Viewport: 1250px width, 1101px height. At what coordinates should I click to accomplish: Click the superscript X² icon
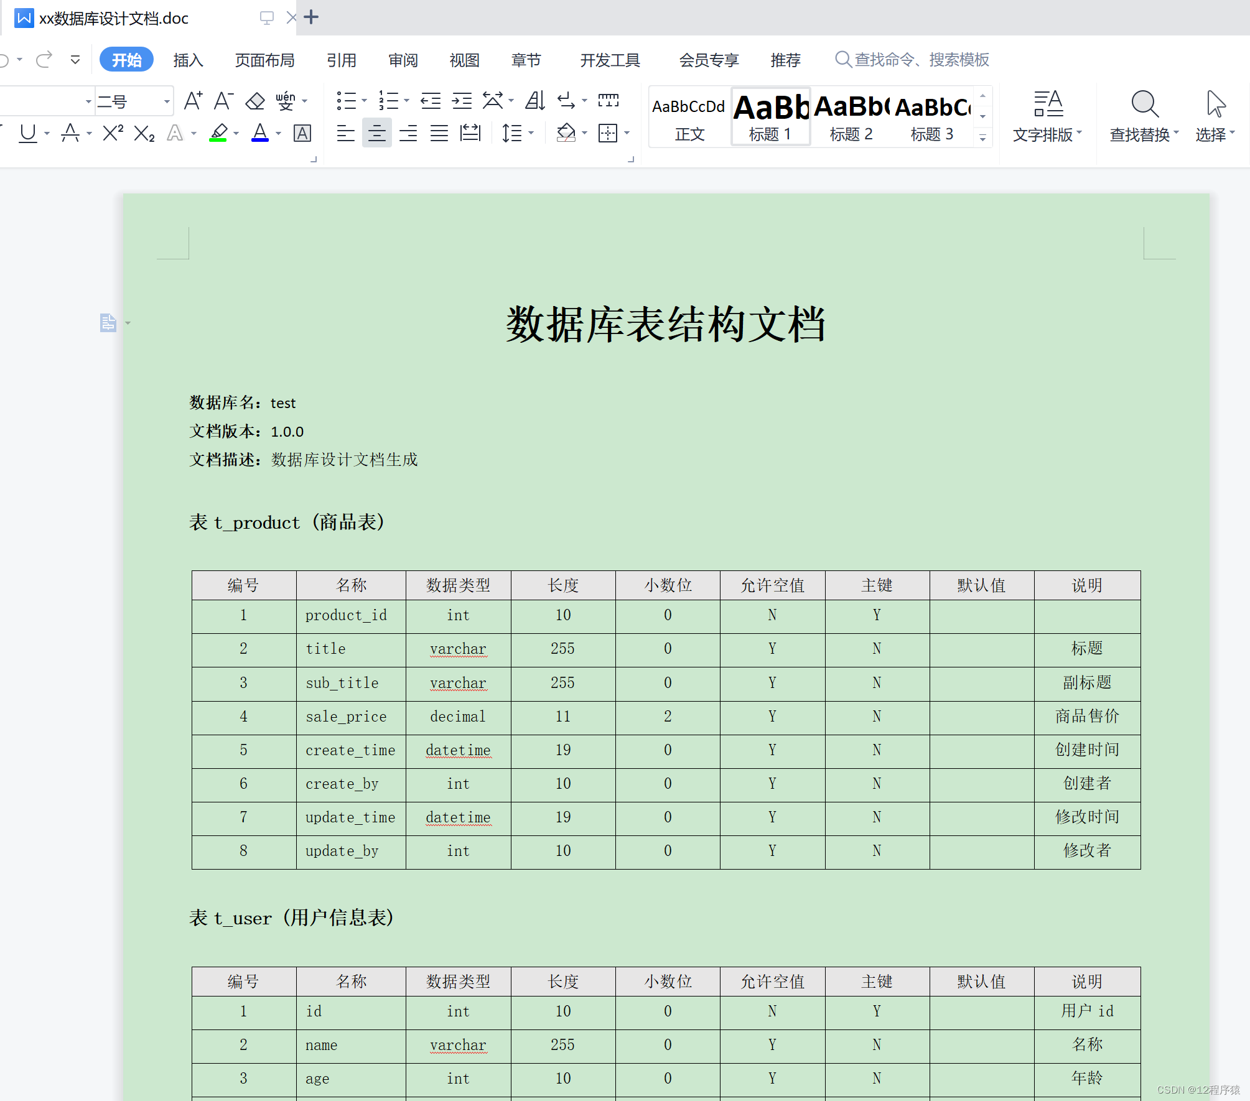(113, 133)
